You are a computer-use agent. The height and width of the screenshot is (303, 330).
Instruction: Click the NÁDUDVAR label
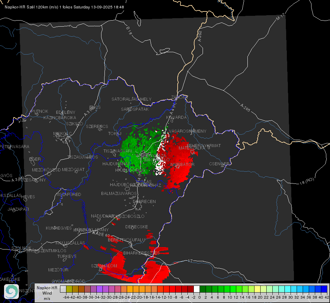102,216
